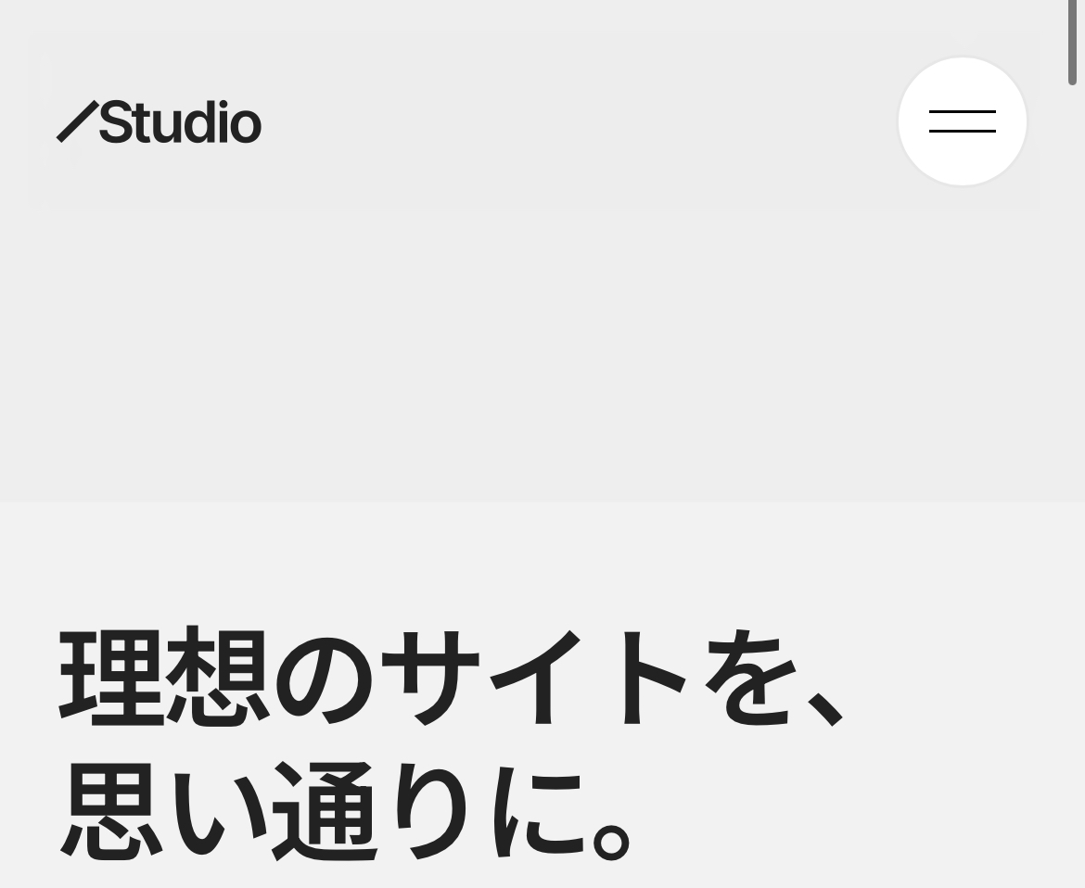
Task: Click the white circle edge of menu button
Action: (x=962, y=61)
